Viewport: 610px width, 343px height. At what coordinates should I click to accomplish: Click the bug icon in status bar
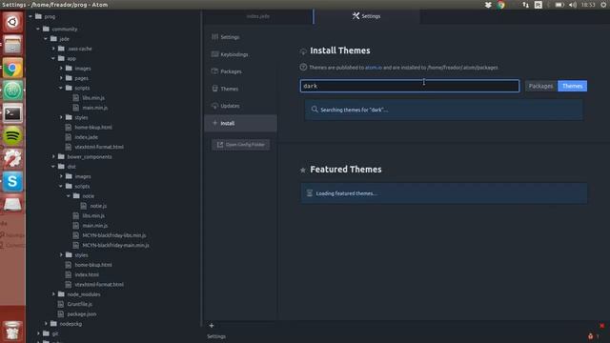click(x=591, y=336)
